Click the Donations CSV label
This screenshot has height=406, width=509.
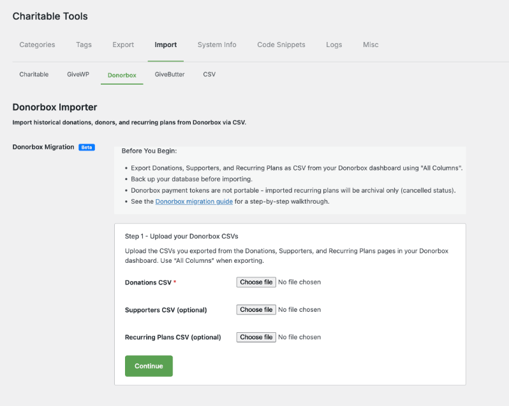148,283
